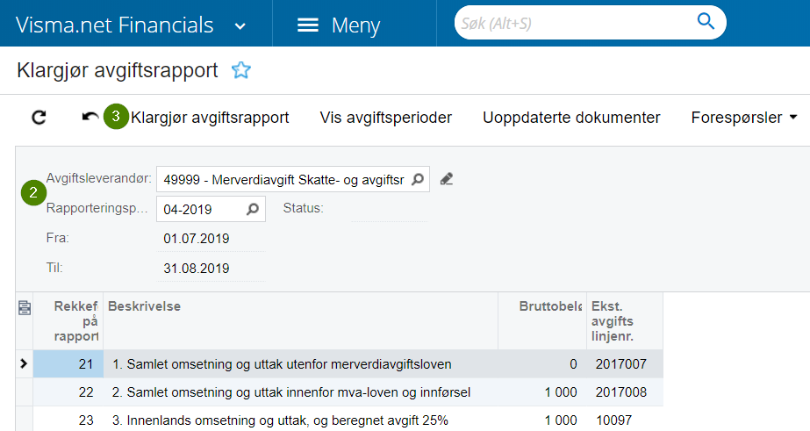Click the Beskrivelse column header
The height and width of the screenshot is (431, 810).
click(301, 321)
